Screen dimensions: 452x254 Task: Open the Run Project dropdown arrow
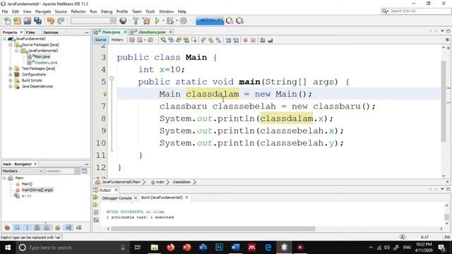(x=163, y=20)
